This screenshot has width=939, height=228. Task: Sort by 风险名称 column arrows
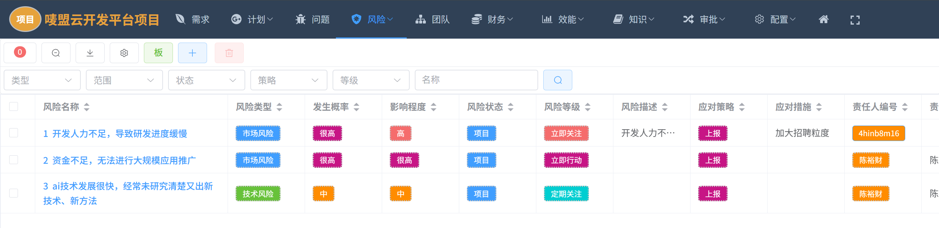87,107
